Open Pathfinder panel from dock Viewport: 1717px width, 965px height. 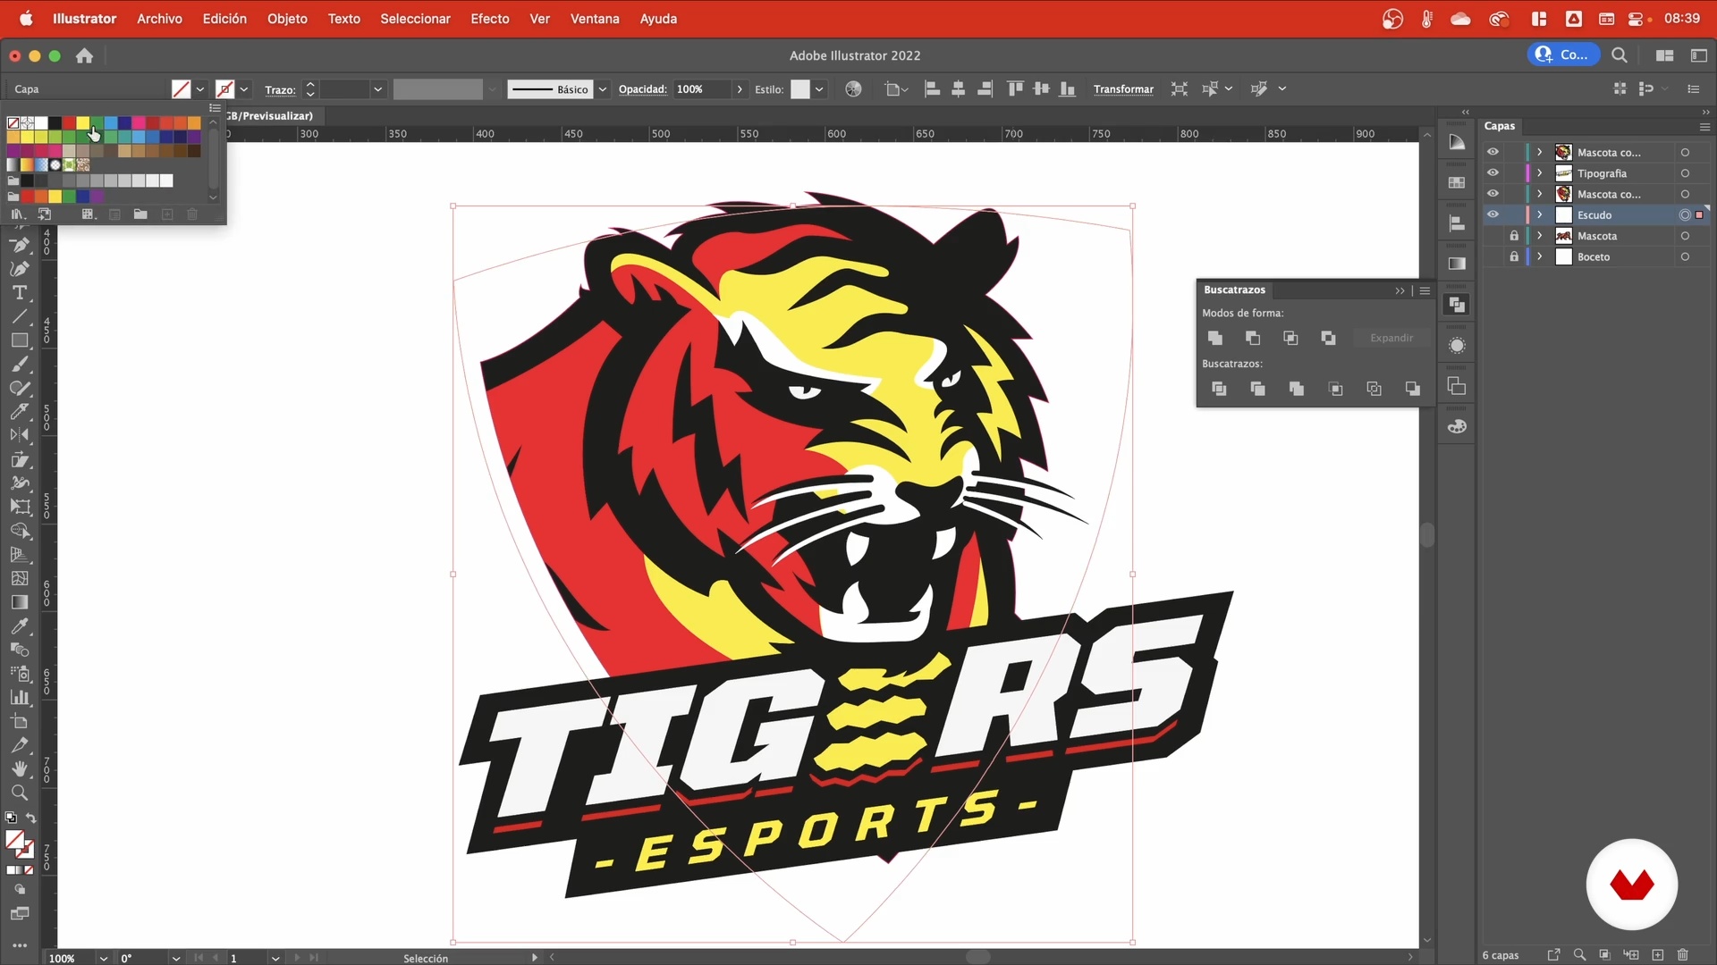coord(1457,305)
